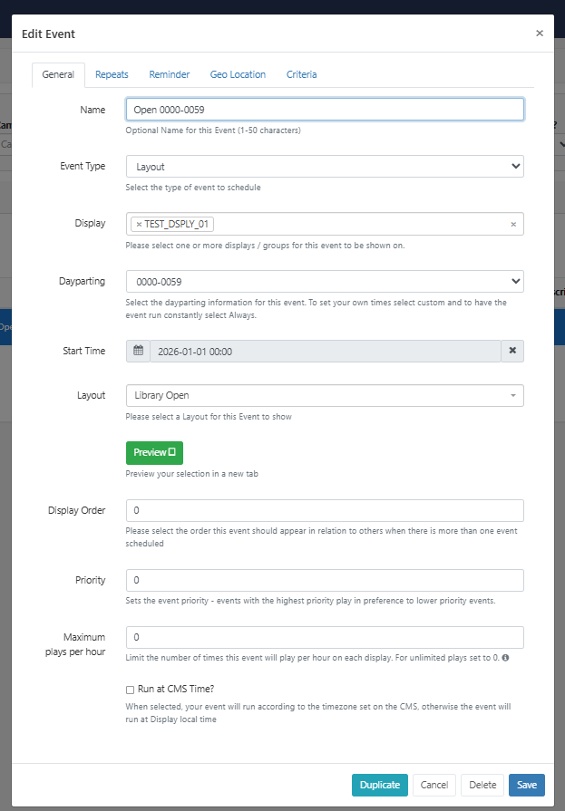Click into the Name text field
This screenshot has height=811, width=565.
coord(325,109)
